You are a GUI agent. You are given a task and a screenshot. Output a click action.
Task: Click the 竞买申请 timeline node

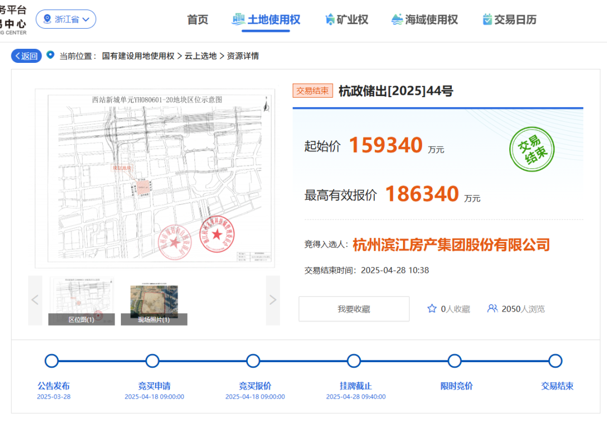[x=152, y=361]
